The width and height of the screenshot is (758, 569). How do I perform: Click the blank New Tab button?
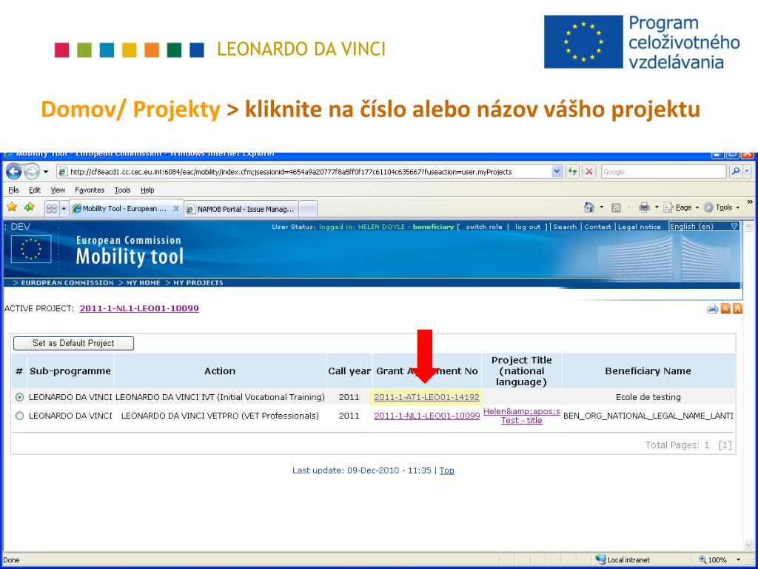point(308,209)
